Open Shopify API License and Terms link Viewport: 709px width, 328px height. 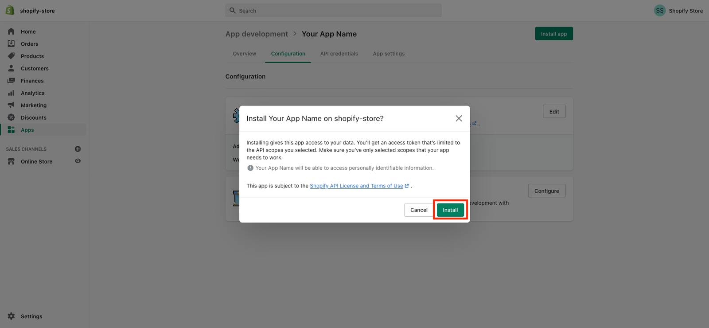356,186
